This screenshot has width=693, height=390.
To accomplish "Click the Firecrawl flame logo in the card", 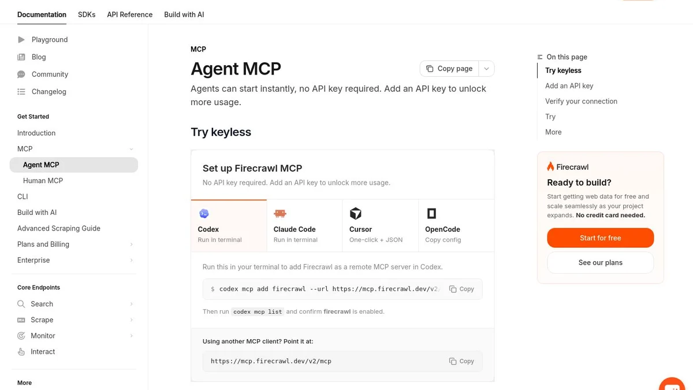I will [550, 167].
